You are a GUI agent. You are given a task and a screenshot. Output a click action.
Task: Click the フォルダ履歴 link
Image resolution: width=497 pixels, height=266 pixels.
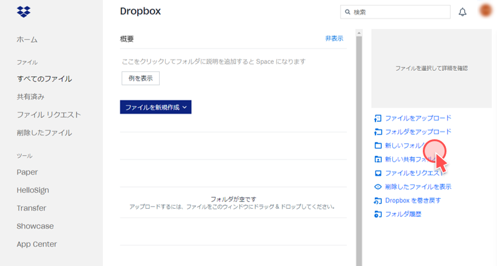403,214
